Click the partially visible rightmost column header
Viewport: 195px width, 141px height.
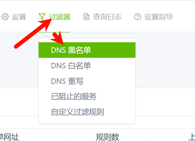tap(192, 137)
